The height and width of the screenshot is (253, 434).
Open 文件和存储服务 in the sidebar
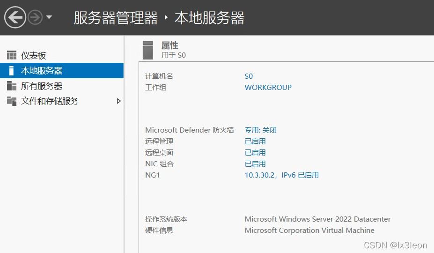(x=50, y=101)
